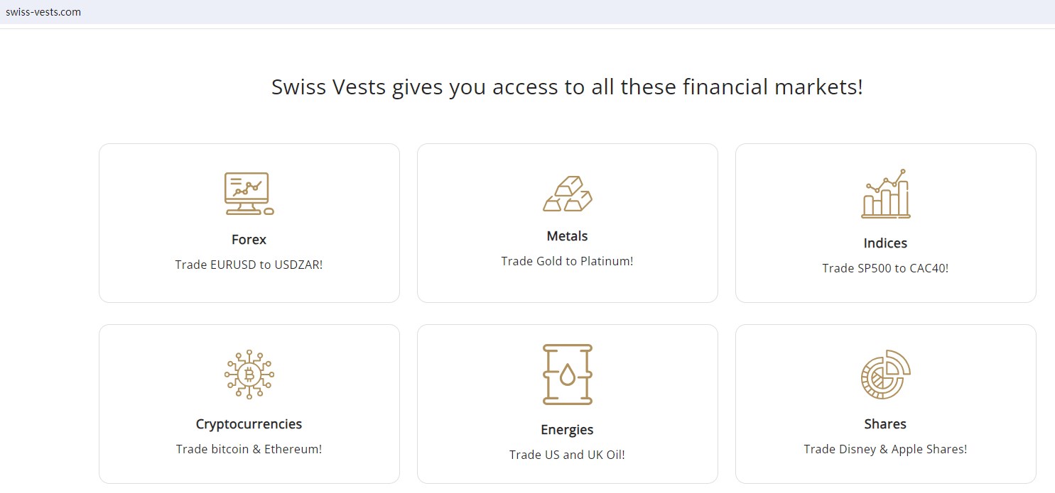
Task: Open the Energies heading
Action: click(x=567, y=430)
